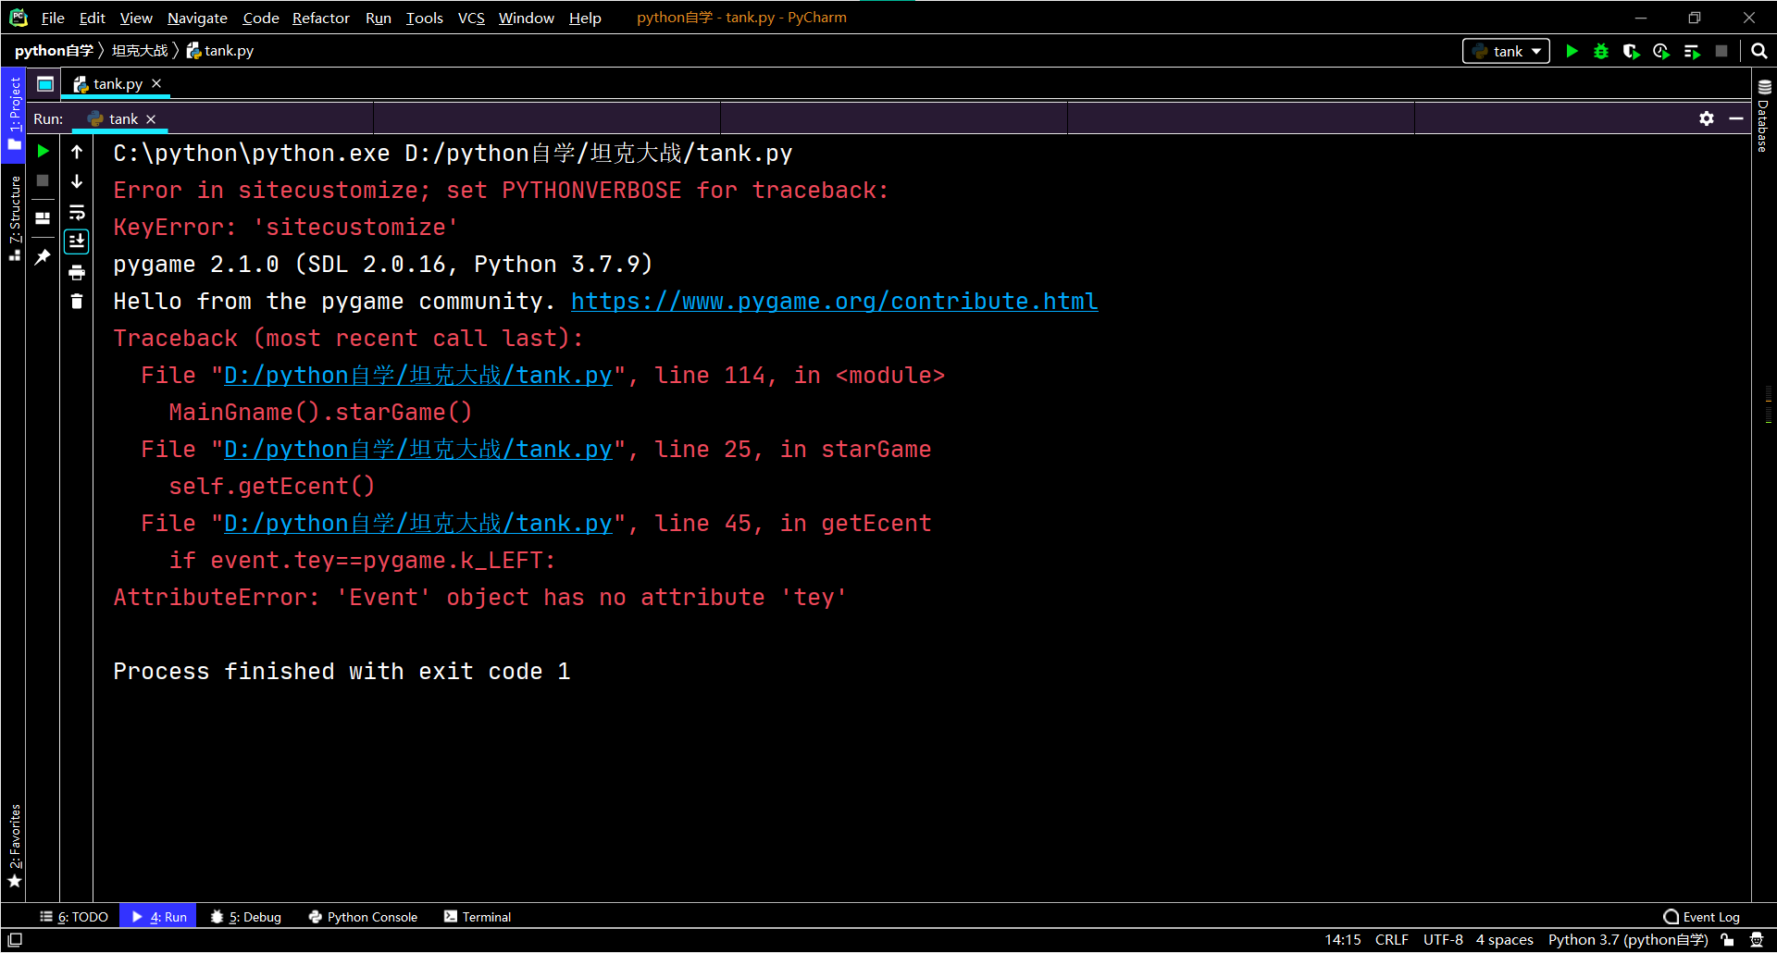Open the Database tool window
The height and width of the screenshot is (953, 1777).
coord(1764,117)
